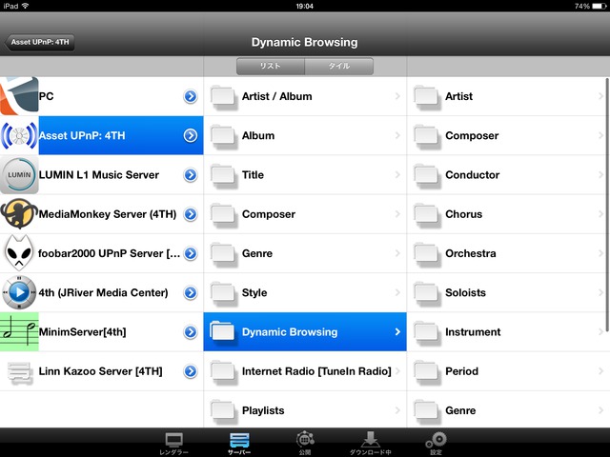
Task: Tap the MediaMonkey Server icon
Action: 19,213
